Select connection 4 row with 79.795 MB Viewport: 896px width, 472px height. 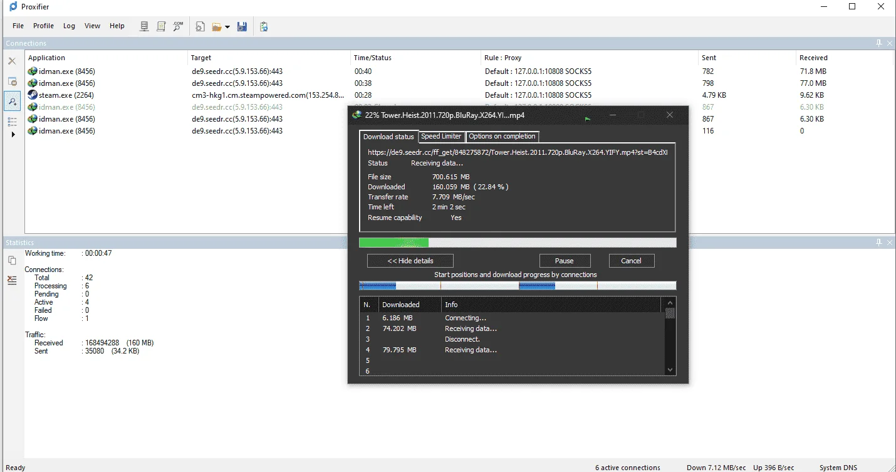[x=512, y=350]
